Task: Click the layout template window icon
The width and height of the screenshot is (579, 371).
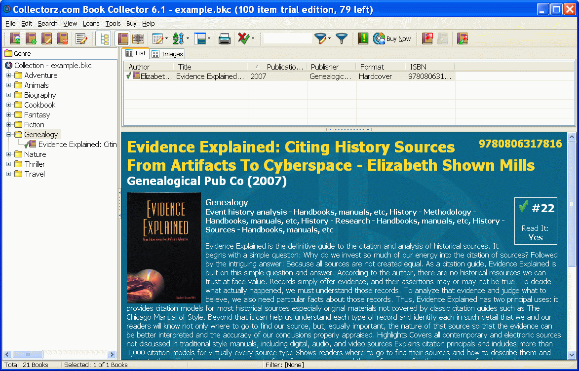Action: click(200, 39)
